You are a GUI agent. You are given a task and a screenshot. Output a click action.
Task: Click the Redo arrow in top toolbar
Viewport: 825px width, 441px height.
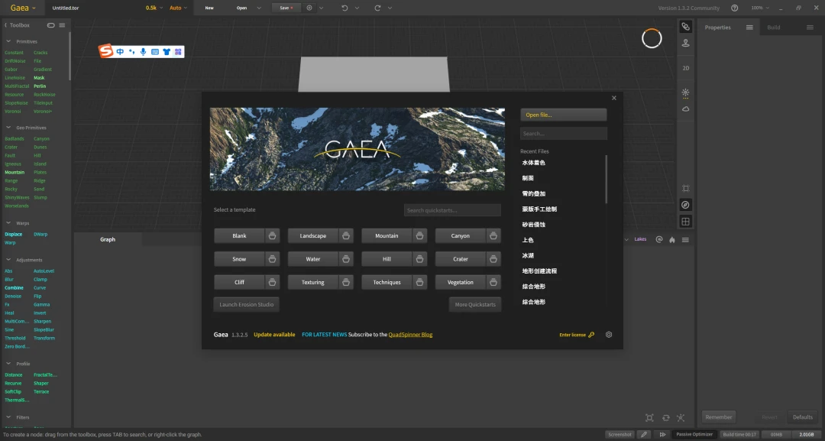point(377,8)
